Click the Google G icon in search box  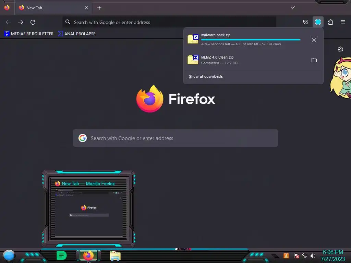pos(83,138)
